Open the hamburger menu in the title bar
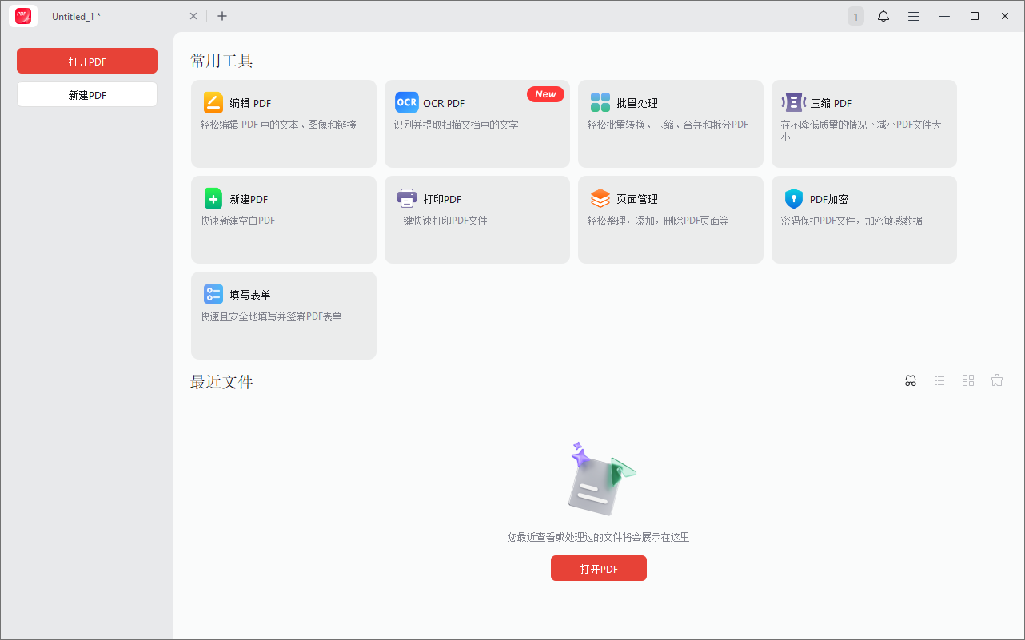The width and height of the screenshot is (1025, 640). tap(914, 16)
